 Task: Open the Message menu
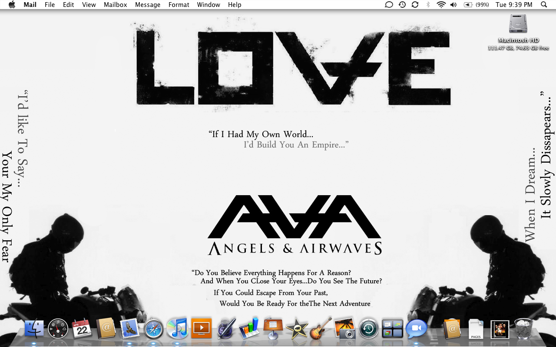(x=148, y=5)
